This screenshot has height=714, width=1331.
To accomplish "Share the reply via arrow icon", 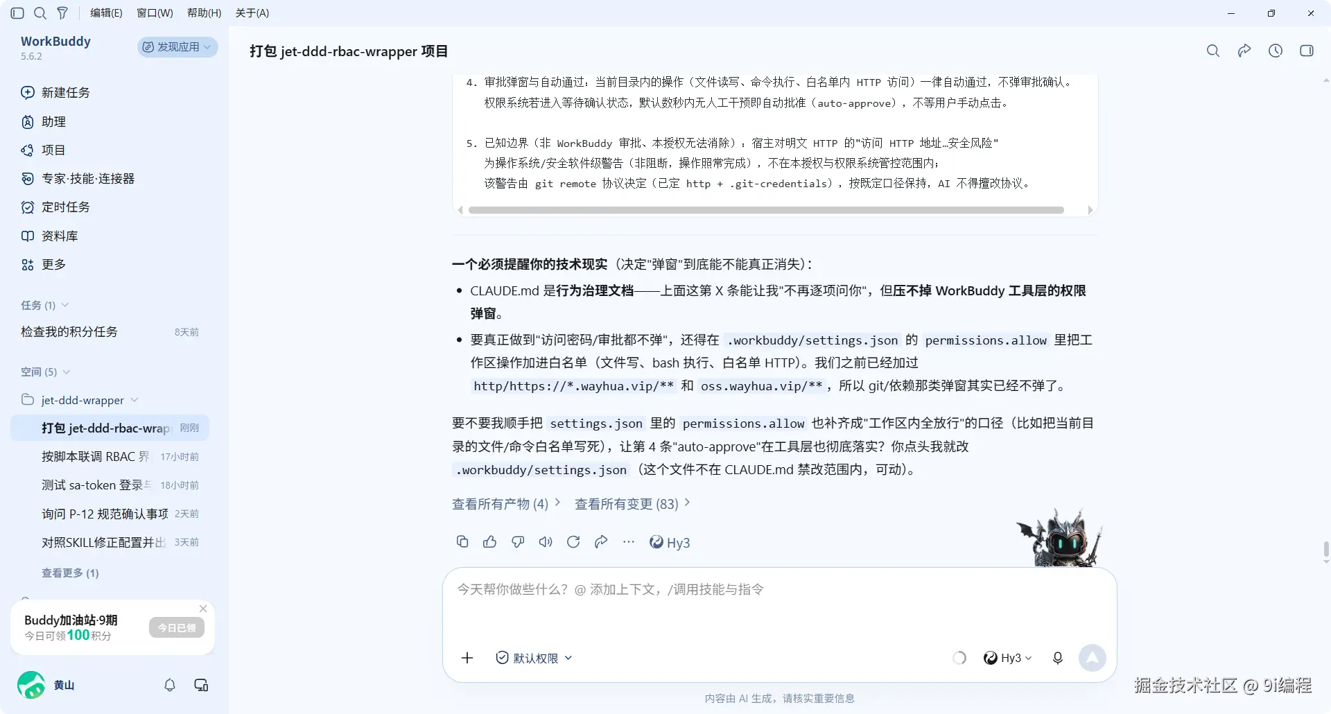I will click(601, 541).
